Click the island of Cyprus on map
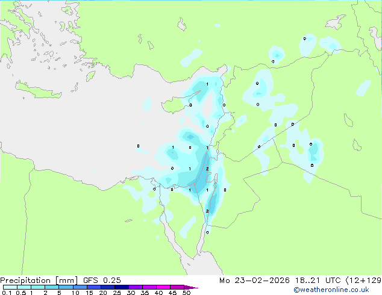This screenshot has width=382, height=295. 177,104
